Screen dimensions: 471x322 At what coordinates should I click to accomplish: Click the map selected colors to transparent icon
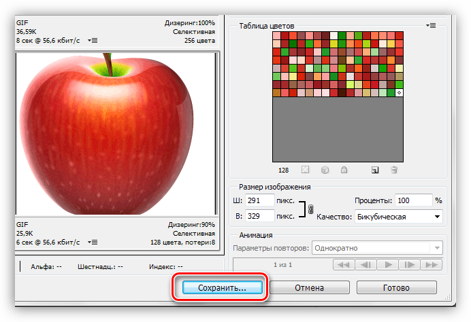(x=305, y=170)
